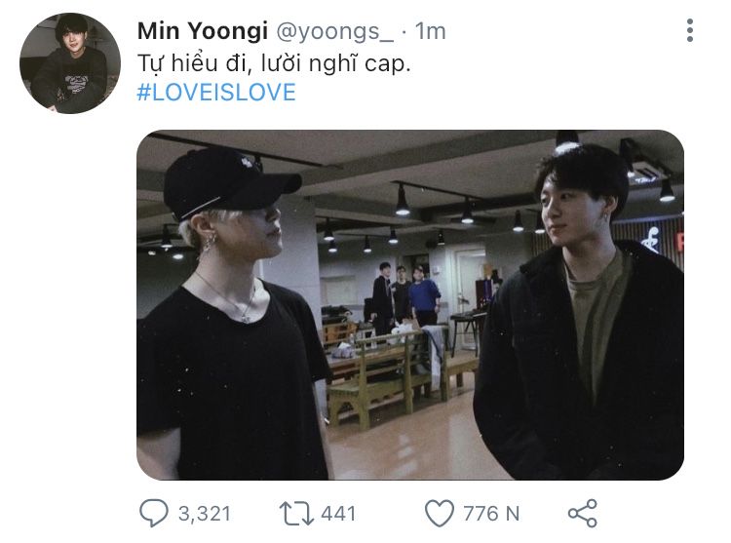Click the share icon
Viewport: 731px width, 543px height.
[x=582, y=513]
